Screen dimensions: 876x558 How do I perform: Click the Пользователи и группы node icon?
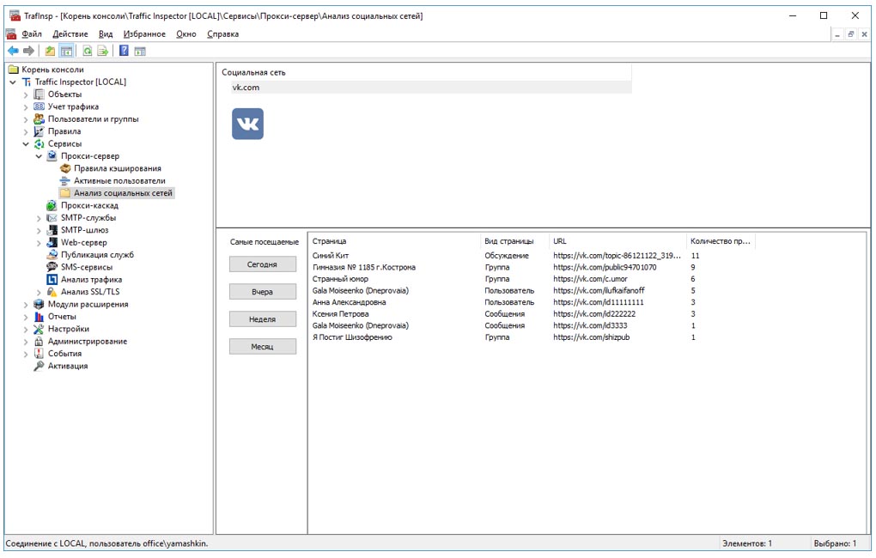coord(40,119)
